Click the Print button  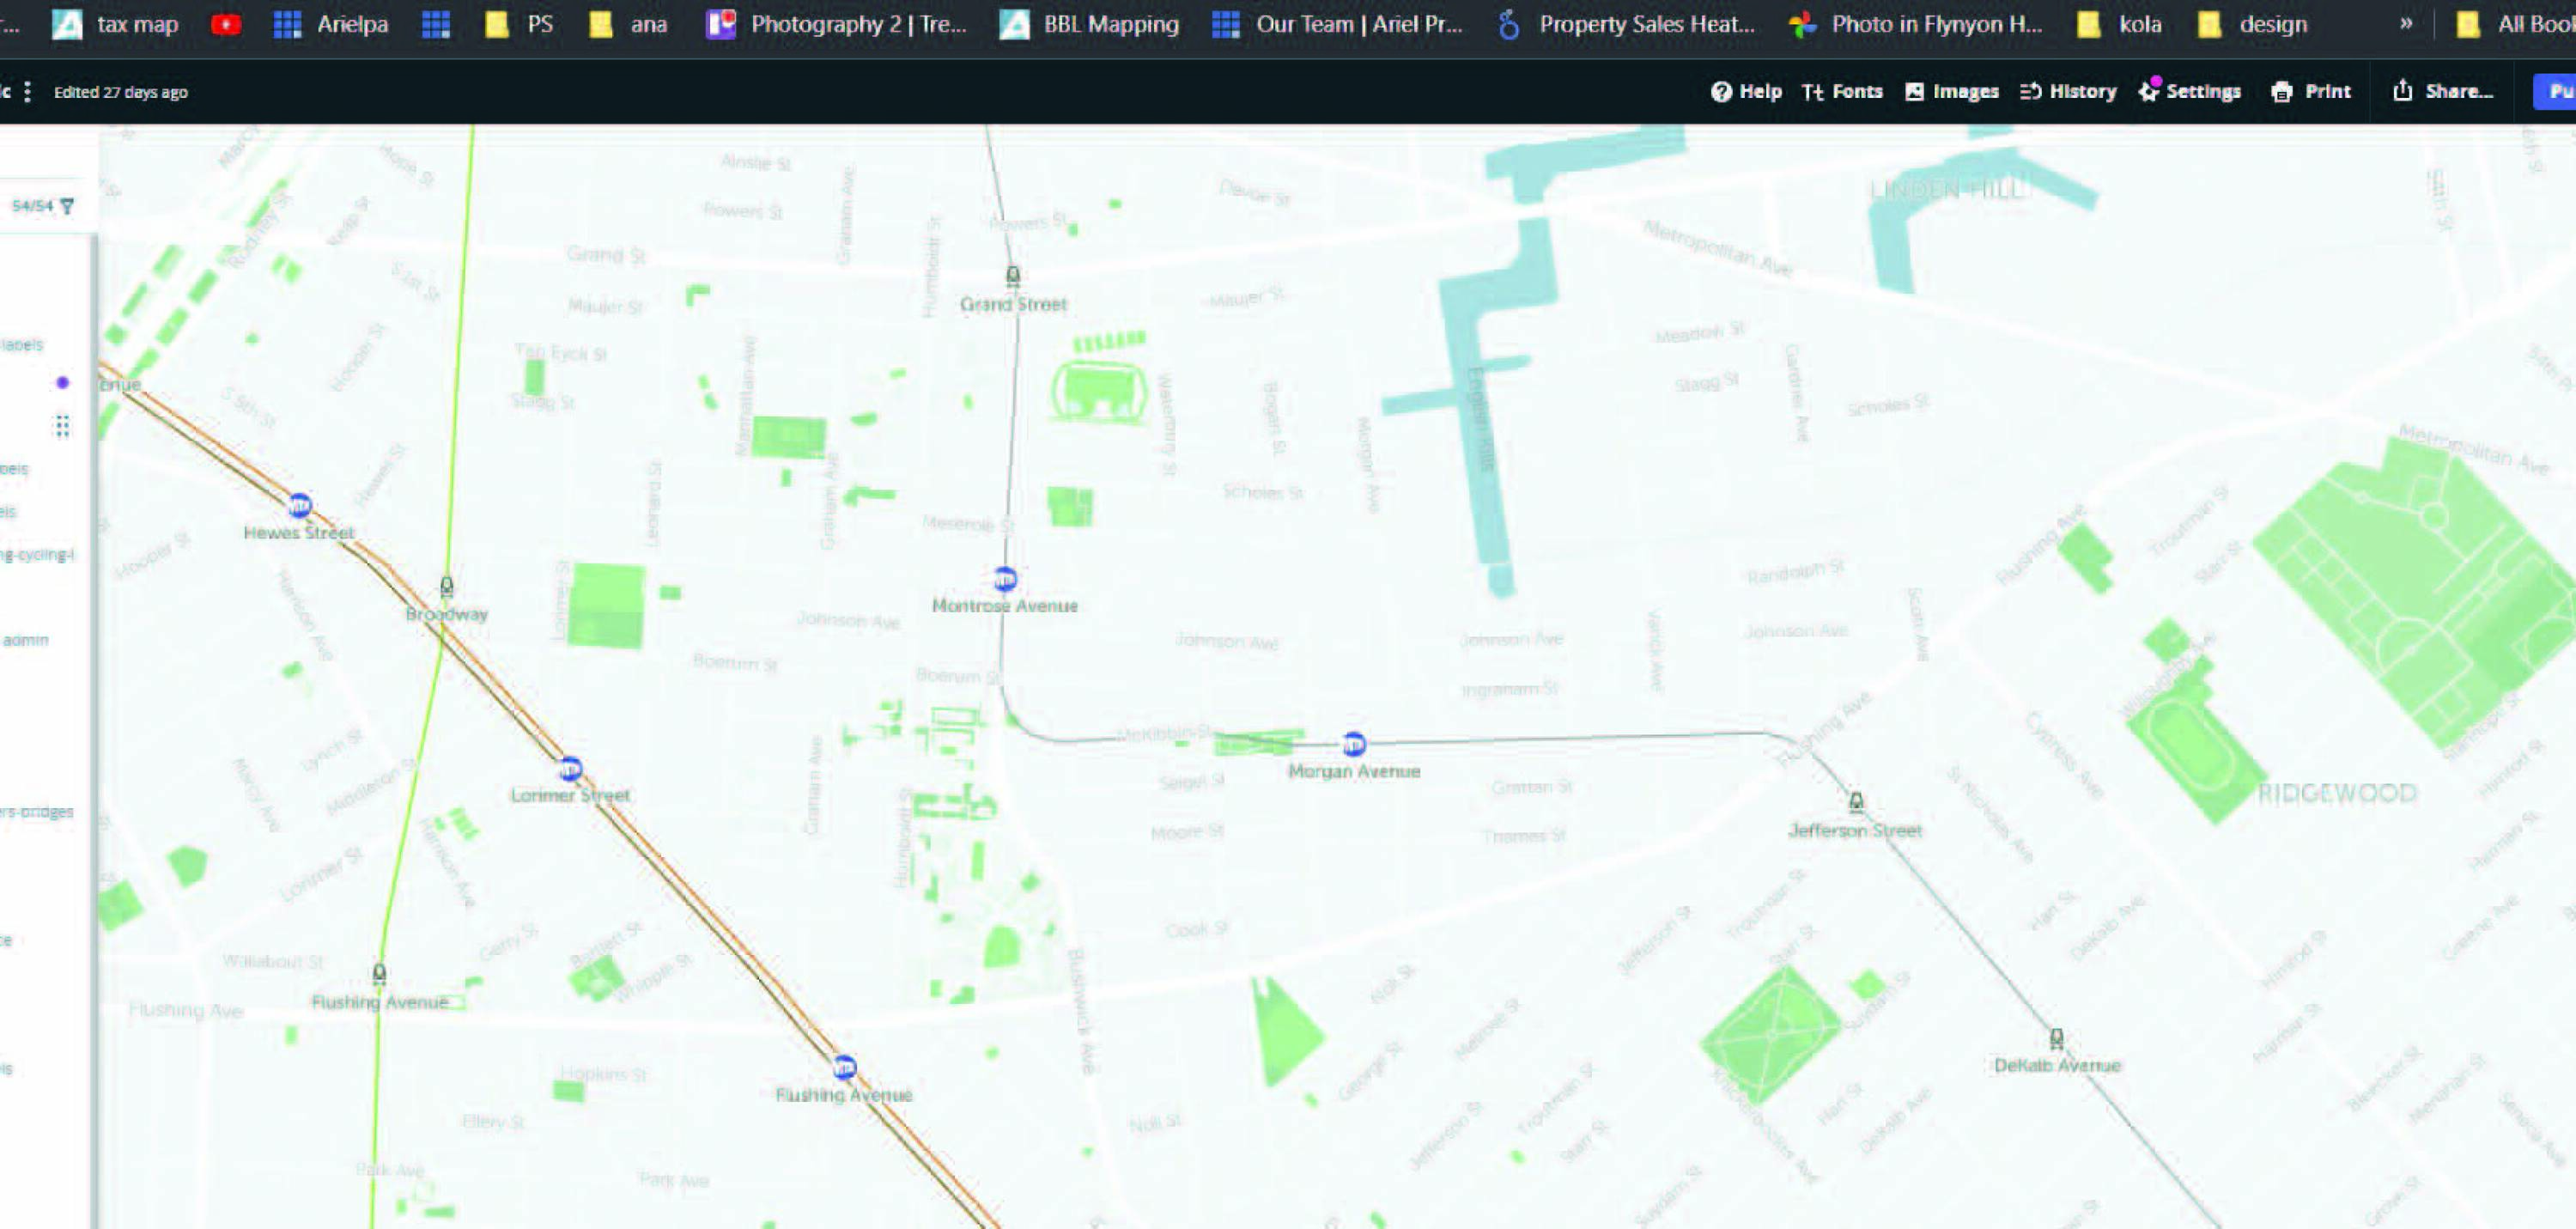2311,92
